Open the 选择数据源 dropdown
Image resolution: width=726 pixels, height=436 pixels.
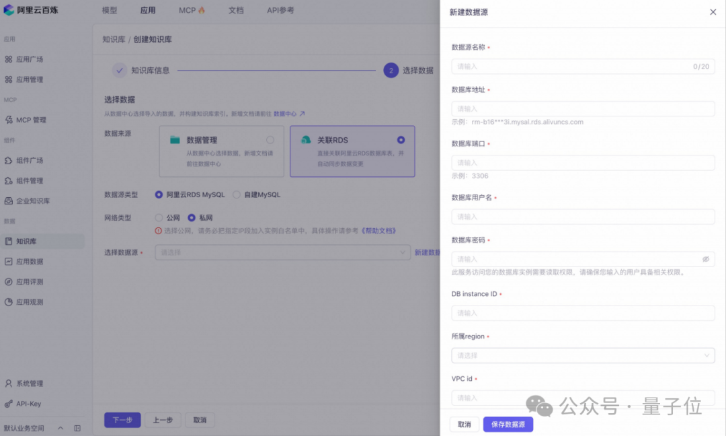coord(283,252)
